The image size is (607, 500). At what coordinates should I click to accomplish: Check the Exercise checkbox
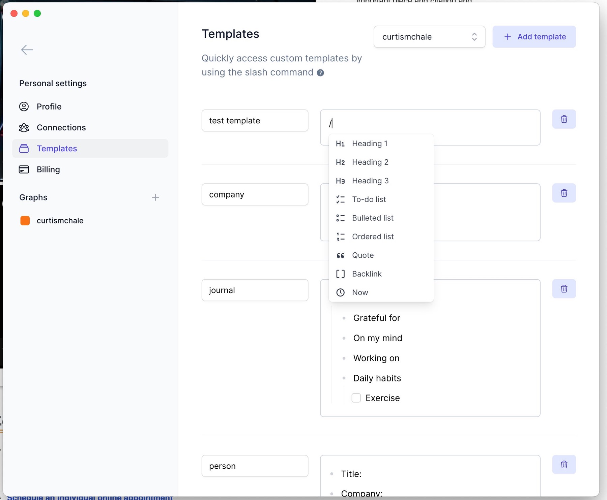[x=356, y=398]
